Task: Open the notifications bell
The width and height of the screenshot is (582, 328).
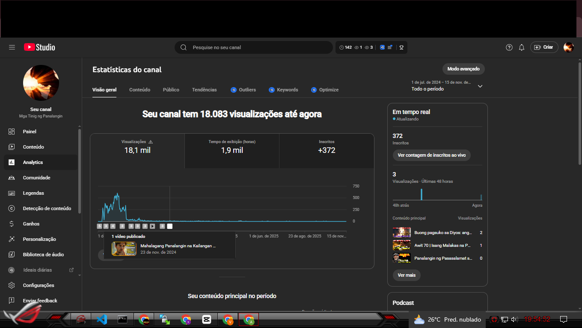Action: click(522, 47)
